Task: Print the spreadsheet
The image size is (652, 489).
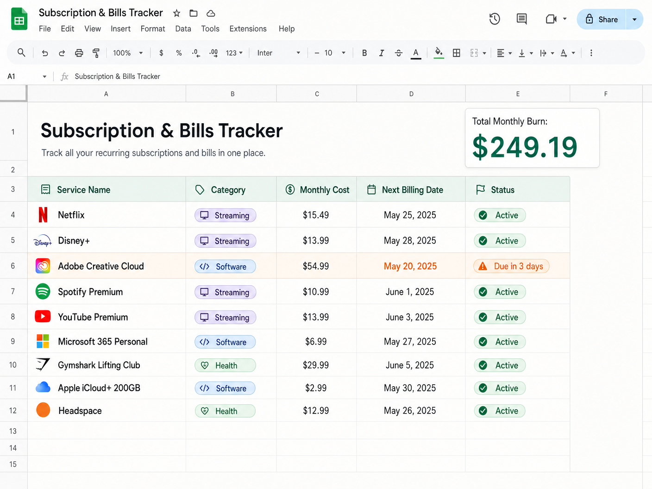Action: [x=79, y=53]
